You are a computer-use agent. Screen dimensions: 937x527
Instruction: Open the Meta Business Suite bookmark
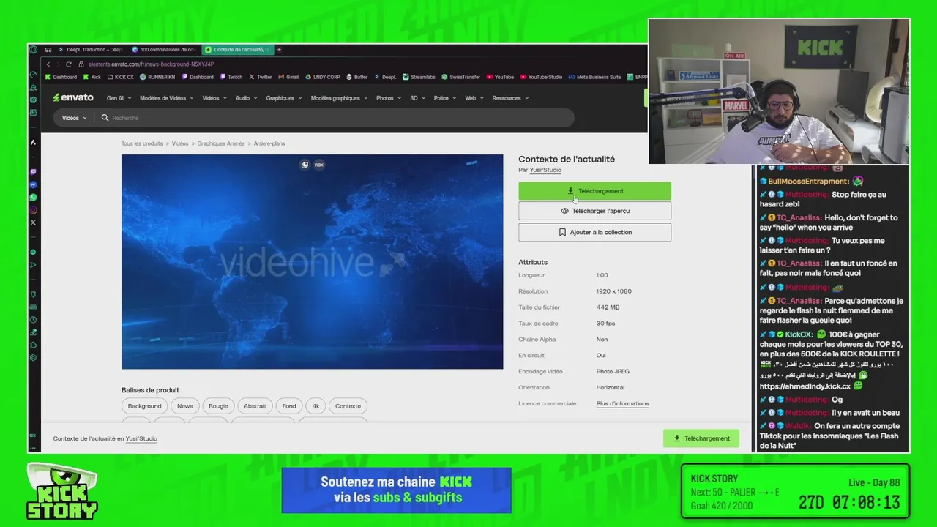point(594,77)
